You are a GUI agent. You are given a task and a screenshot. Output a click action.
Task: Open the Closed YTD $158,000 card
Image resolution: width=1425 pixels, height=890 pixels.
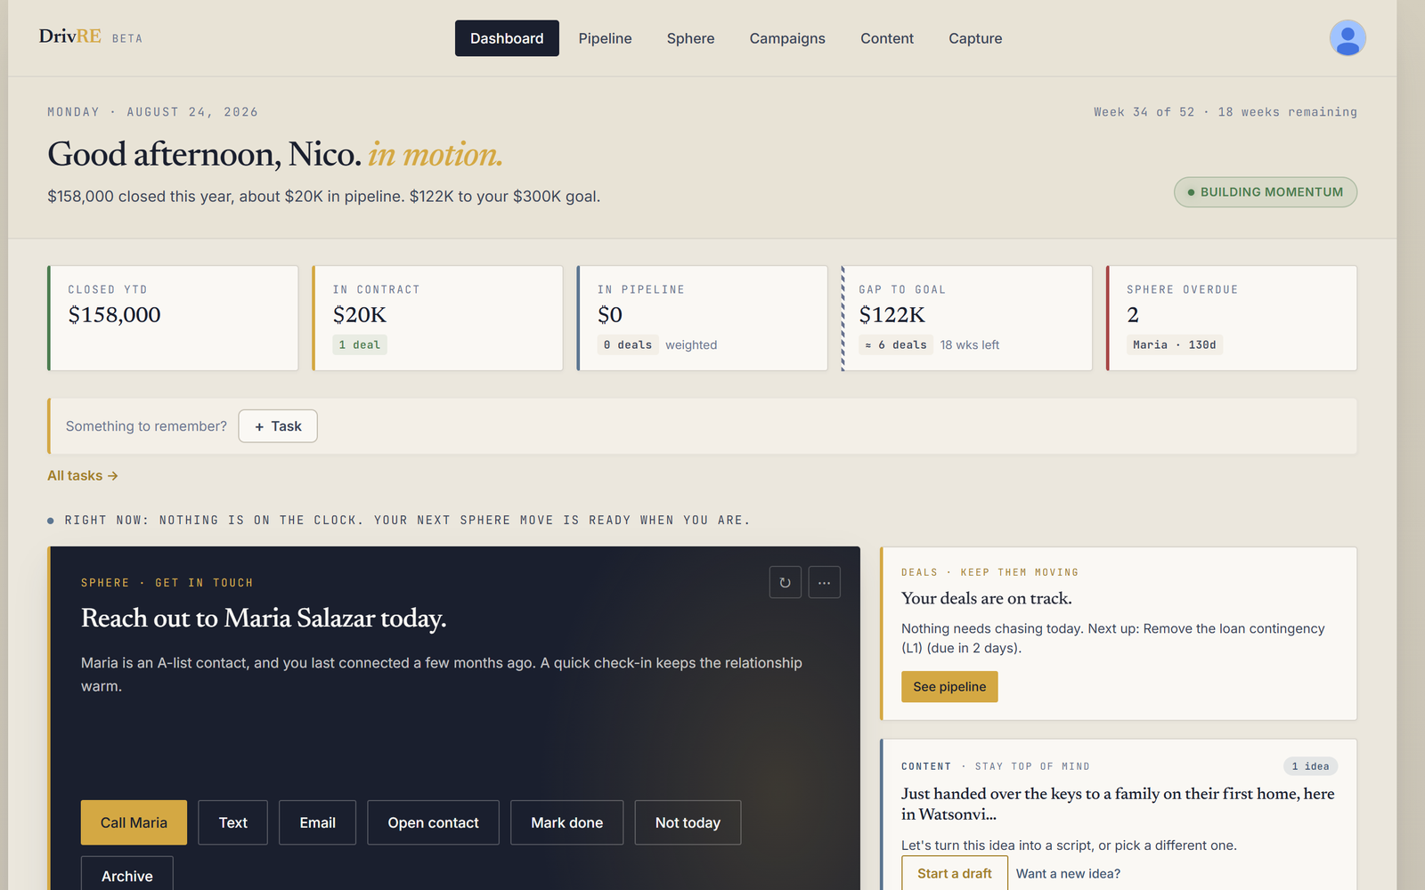pyautogui.click(x=173, y=318)
